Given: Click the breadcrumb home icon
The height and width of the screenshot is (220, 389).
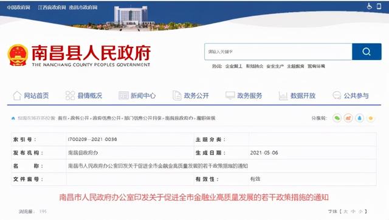Looking at the screenshot, I should click(13, 119).
